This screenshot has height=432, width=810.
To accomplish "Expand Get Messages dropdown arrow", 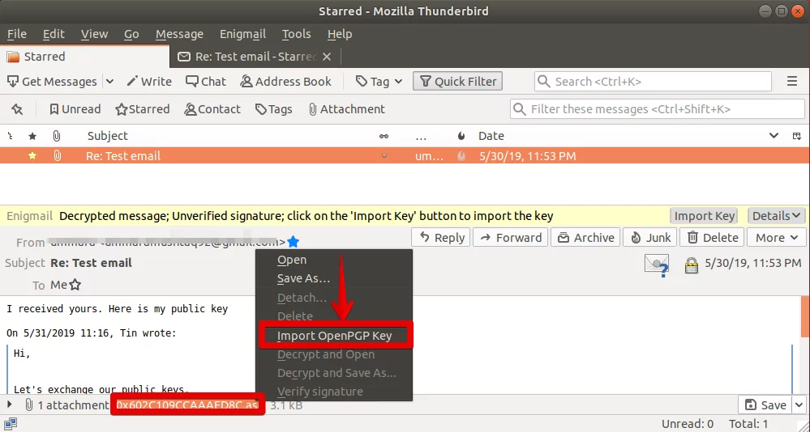I will [109, 82].
